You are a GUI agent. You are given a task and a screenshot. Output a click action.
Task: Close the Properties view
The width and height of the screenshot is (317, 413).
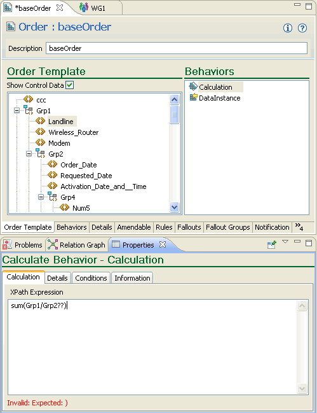pos(163,244)
